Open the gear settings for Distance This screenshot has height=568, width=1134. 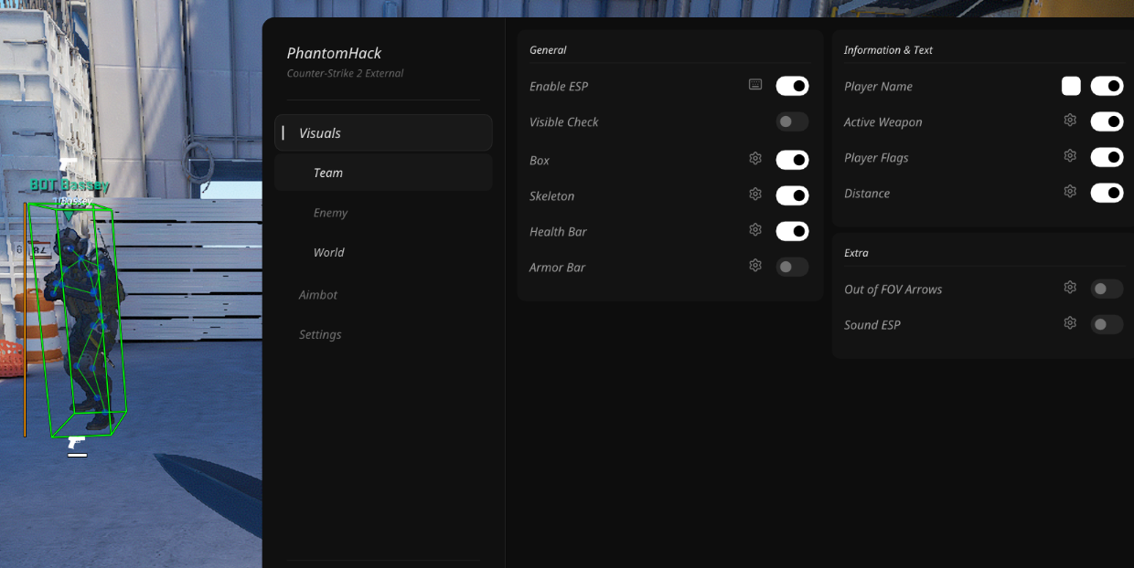[x=1070, y=192]
